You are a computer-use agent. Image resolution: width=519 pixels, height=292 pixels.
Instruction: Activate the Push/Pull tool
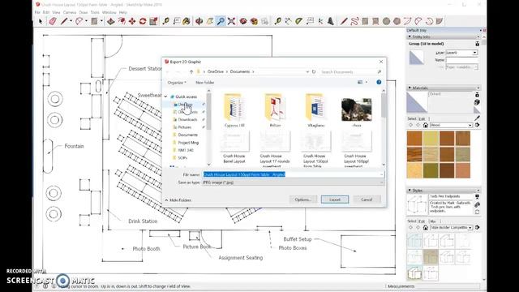111,22
